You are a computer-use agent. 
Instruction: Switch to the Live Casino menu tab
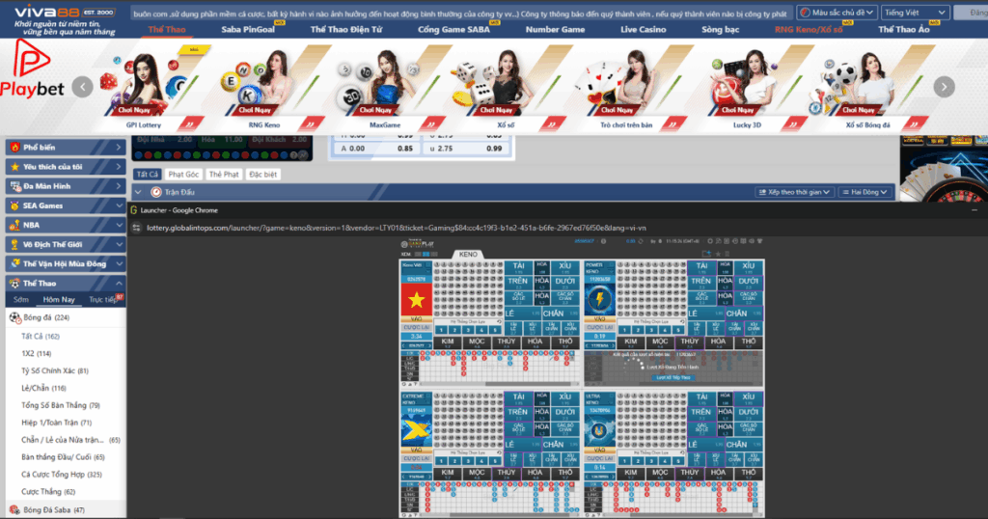tap(643, 30)
